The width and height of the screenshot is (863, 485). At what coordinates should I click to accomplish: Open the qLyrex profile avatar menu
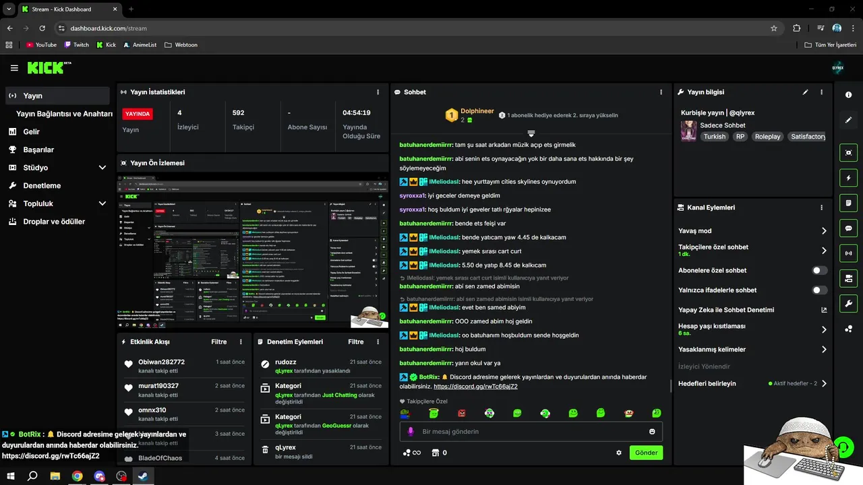point(838,67)
